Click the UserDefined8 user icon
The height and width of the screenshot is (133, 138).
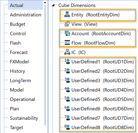tap(67, 128)
